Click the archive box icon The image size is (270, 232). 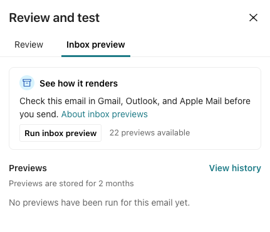27,83
